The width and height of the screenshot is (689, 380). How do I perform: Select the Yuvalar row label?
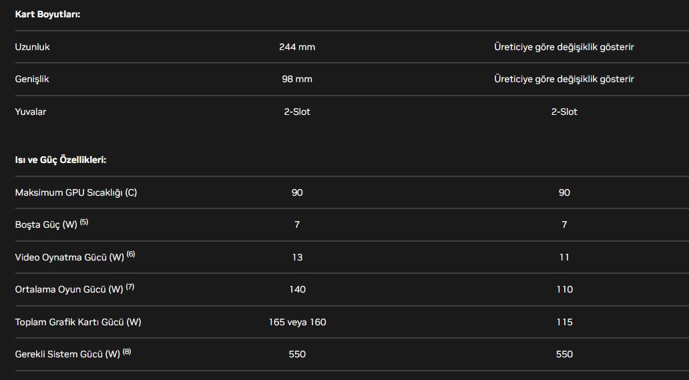click(31, 112)
